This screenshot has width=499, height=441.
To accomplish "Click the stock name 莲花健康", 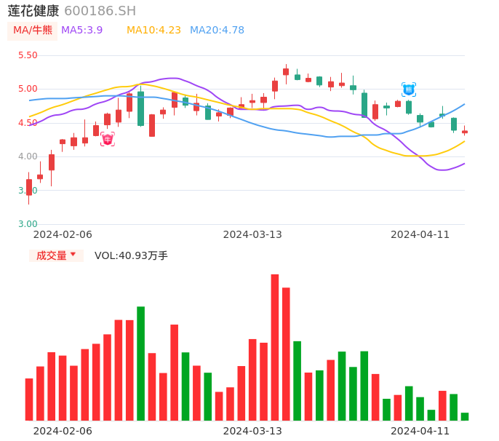I will point(33,11).
